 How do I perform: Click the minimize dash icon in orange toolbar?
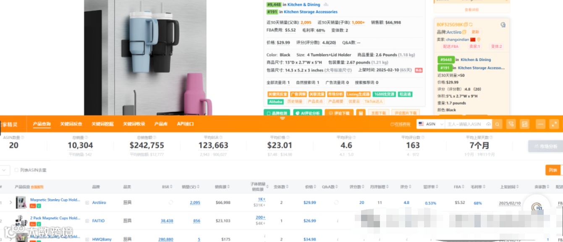(x=541, y=124)
